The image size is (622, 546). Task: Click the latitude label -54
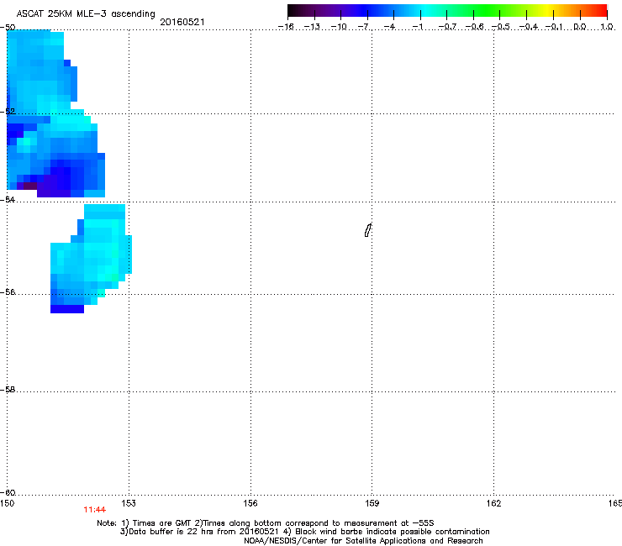[8, 199]
